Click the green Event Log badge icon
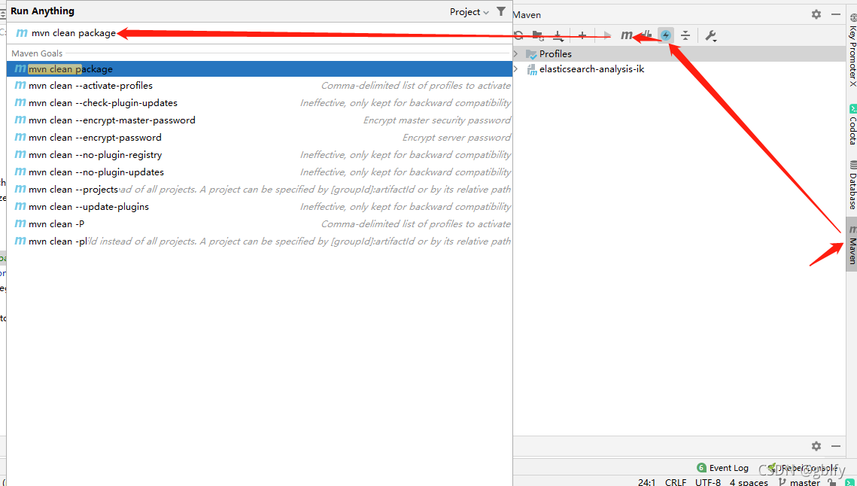The image size is (857, 486). click(701, 468)
